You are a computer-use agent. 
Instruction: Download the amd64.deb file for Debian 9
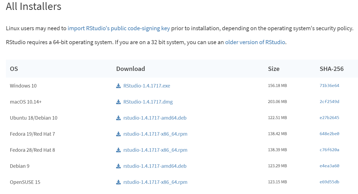[x=155, y=166]
